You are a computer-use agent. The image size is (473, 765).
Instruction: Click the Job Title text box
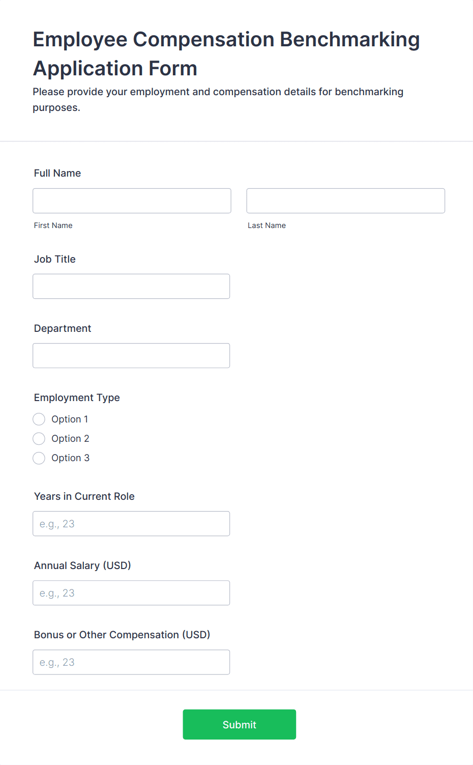131,286
